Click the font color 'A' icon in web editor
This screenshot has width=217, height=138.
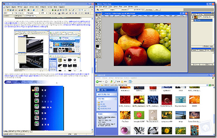click(59, 13)
